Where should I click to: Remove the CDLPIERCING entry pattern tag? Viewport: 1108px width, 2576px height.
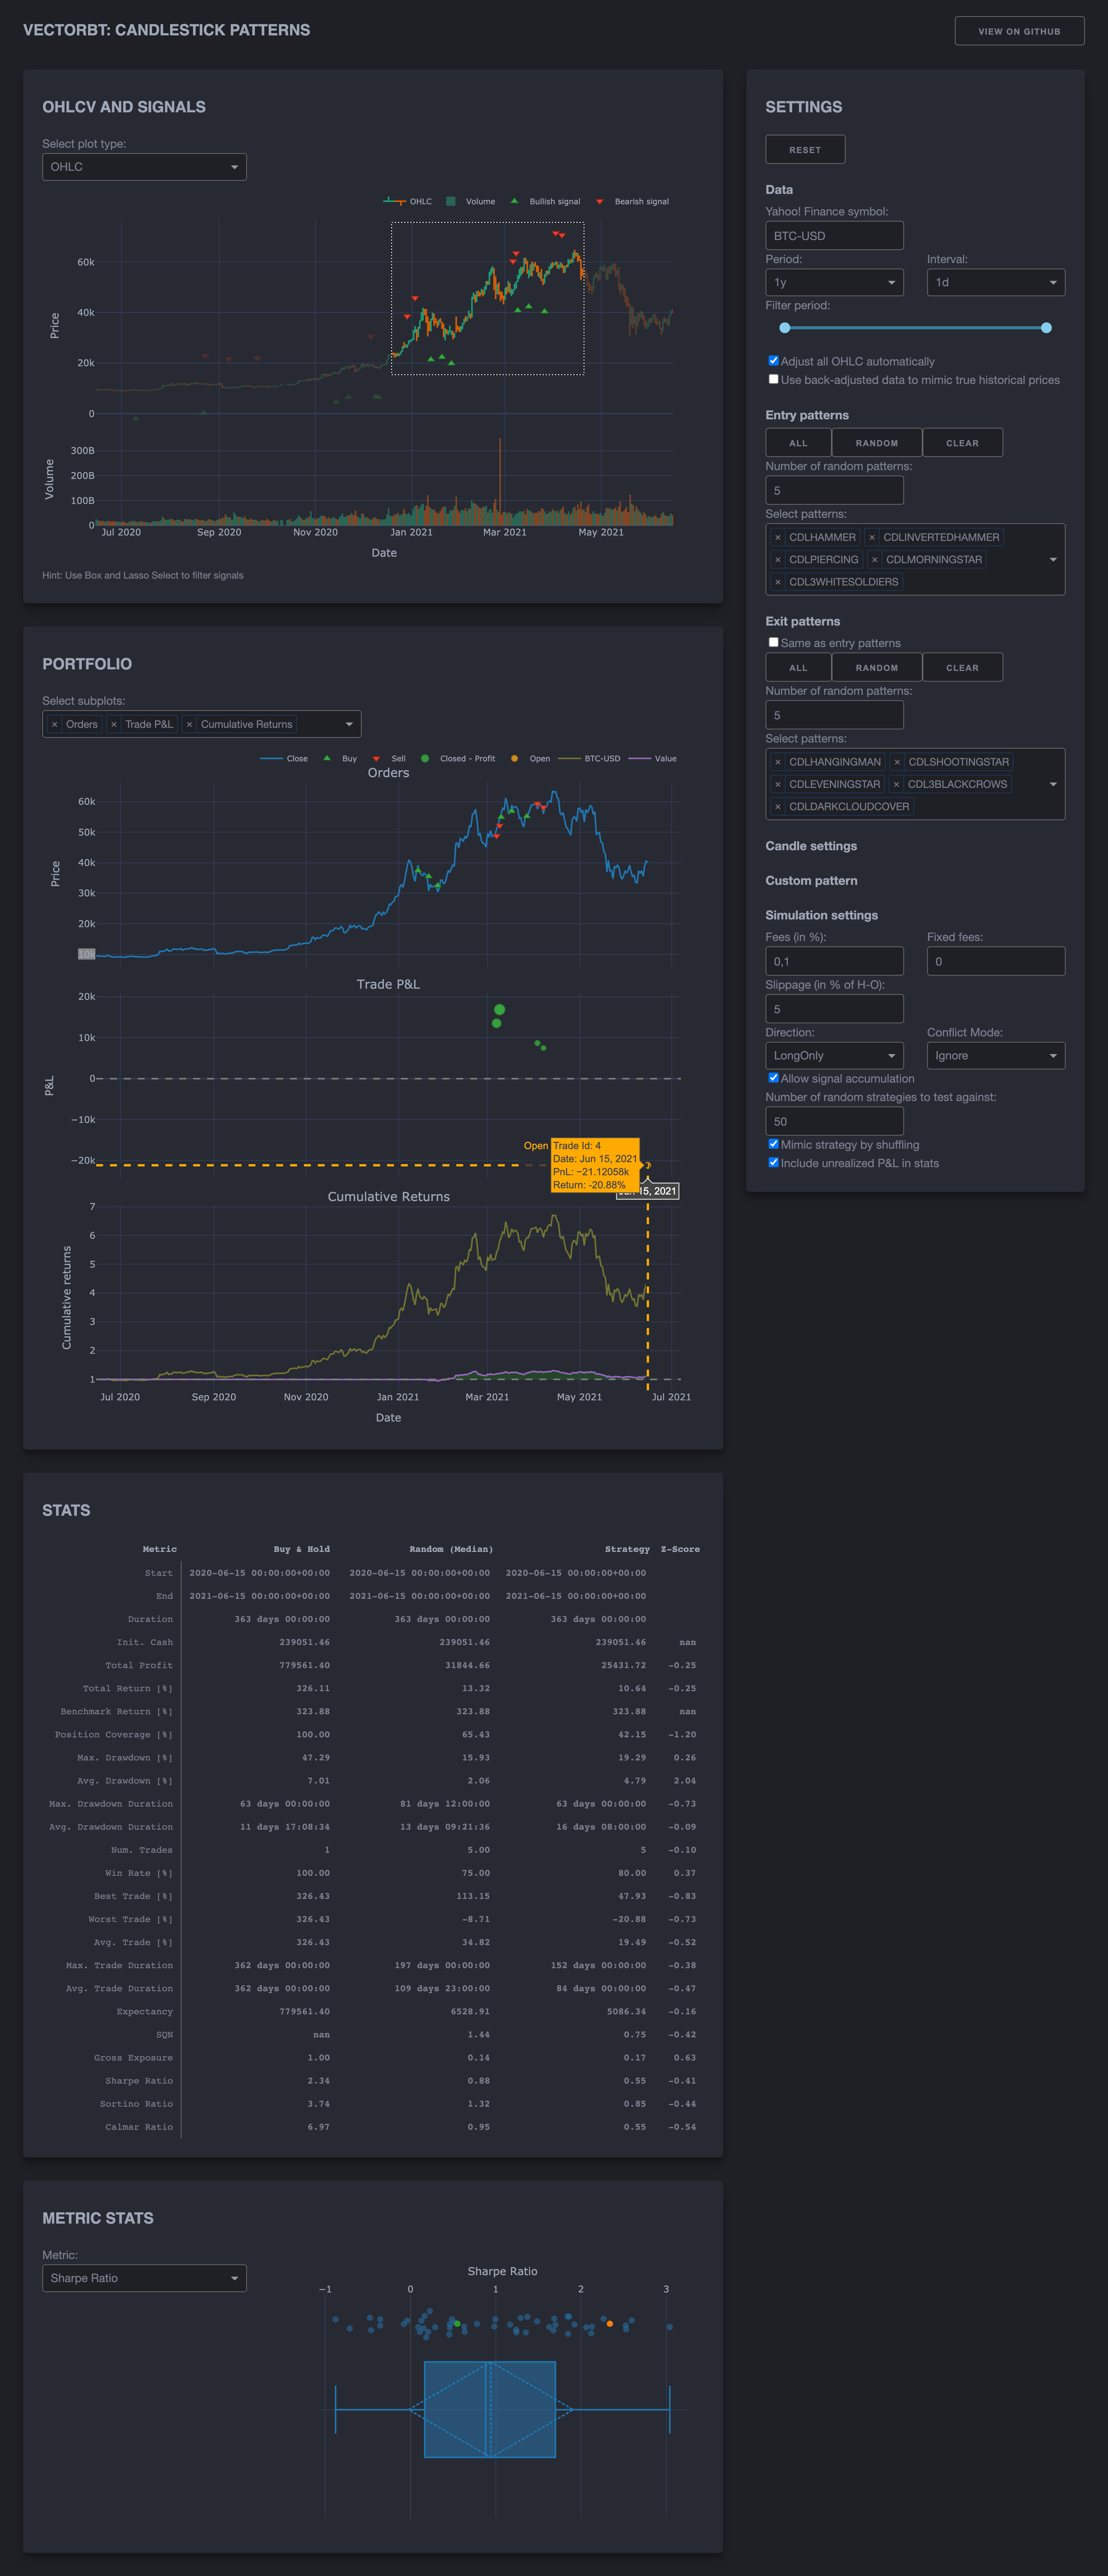pos(778,560)
